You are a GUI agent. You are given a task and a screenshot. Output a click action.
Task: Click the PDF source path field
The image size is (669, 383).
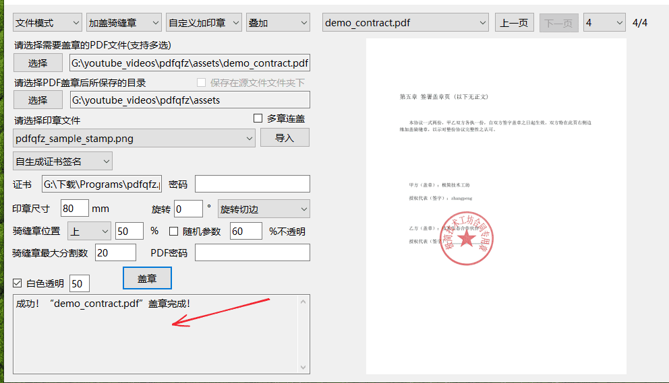coord(190,63)
